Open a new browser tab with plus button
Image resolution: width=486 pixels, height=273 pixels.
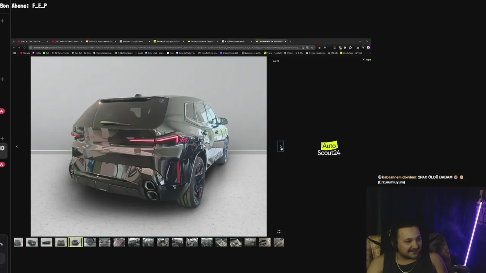(290, 41)
